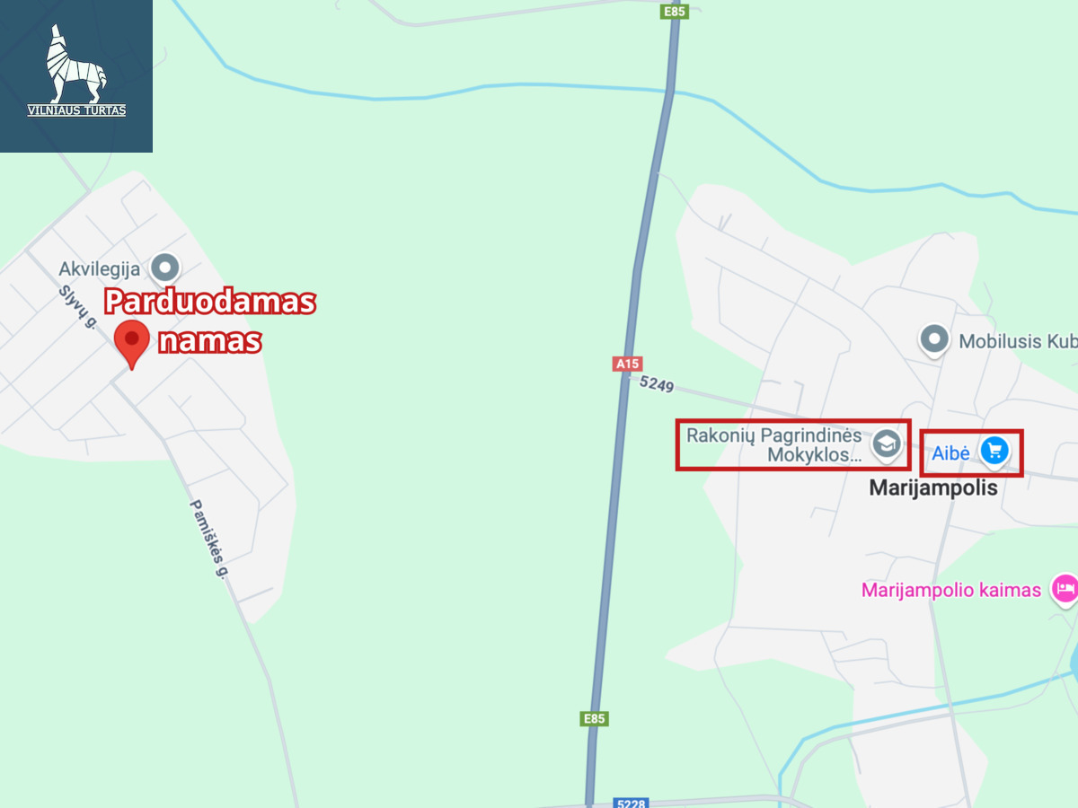Click the red A15 road shield
Image resolution: width=1078 pixels, height=808 pixels.
tap(627, 364)
